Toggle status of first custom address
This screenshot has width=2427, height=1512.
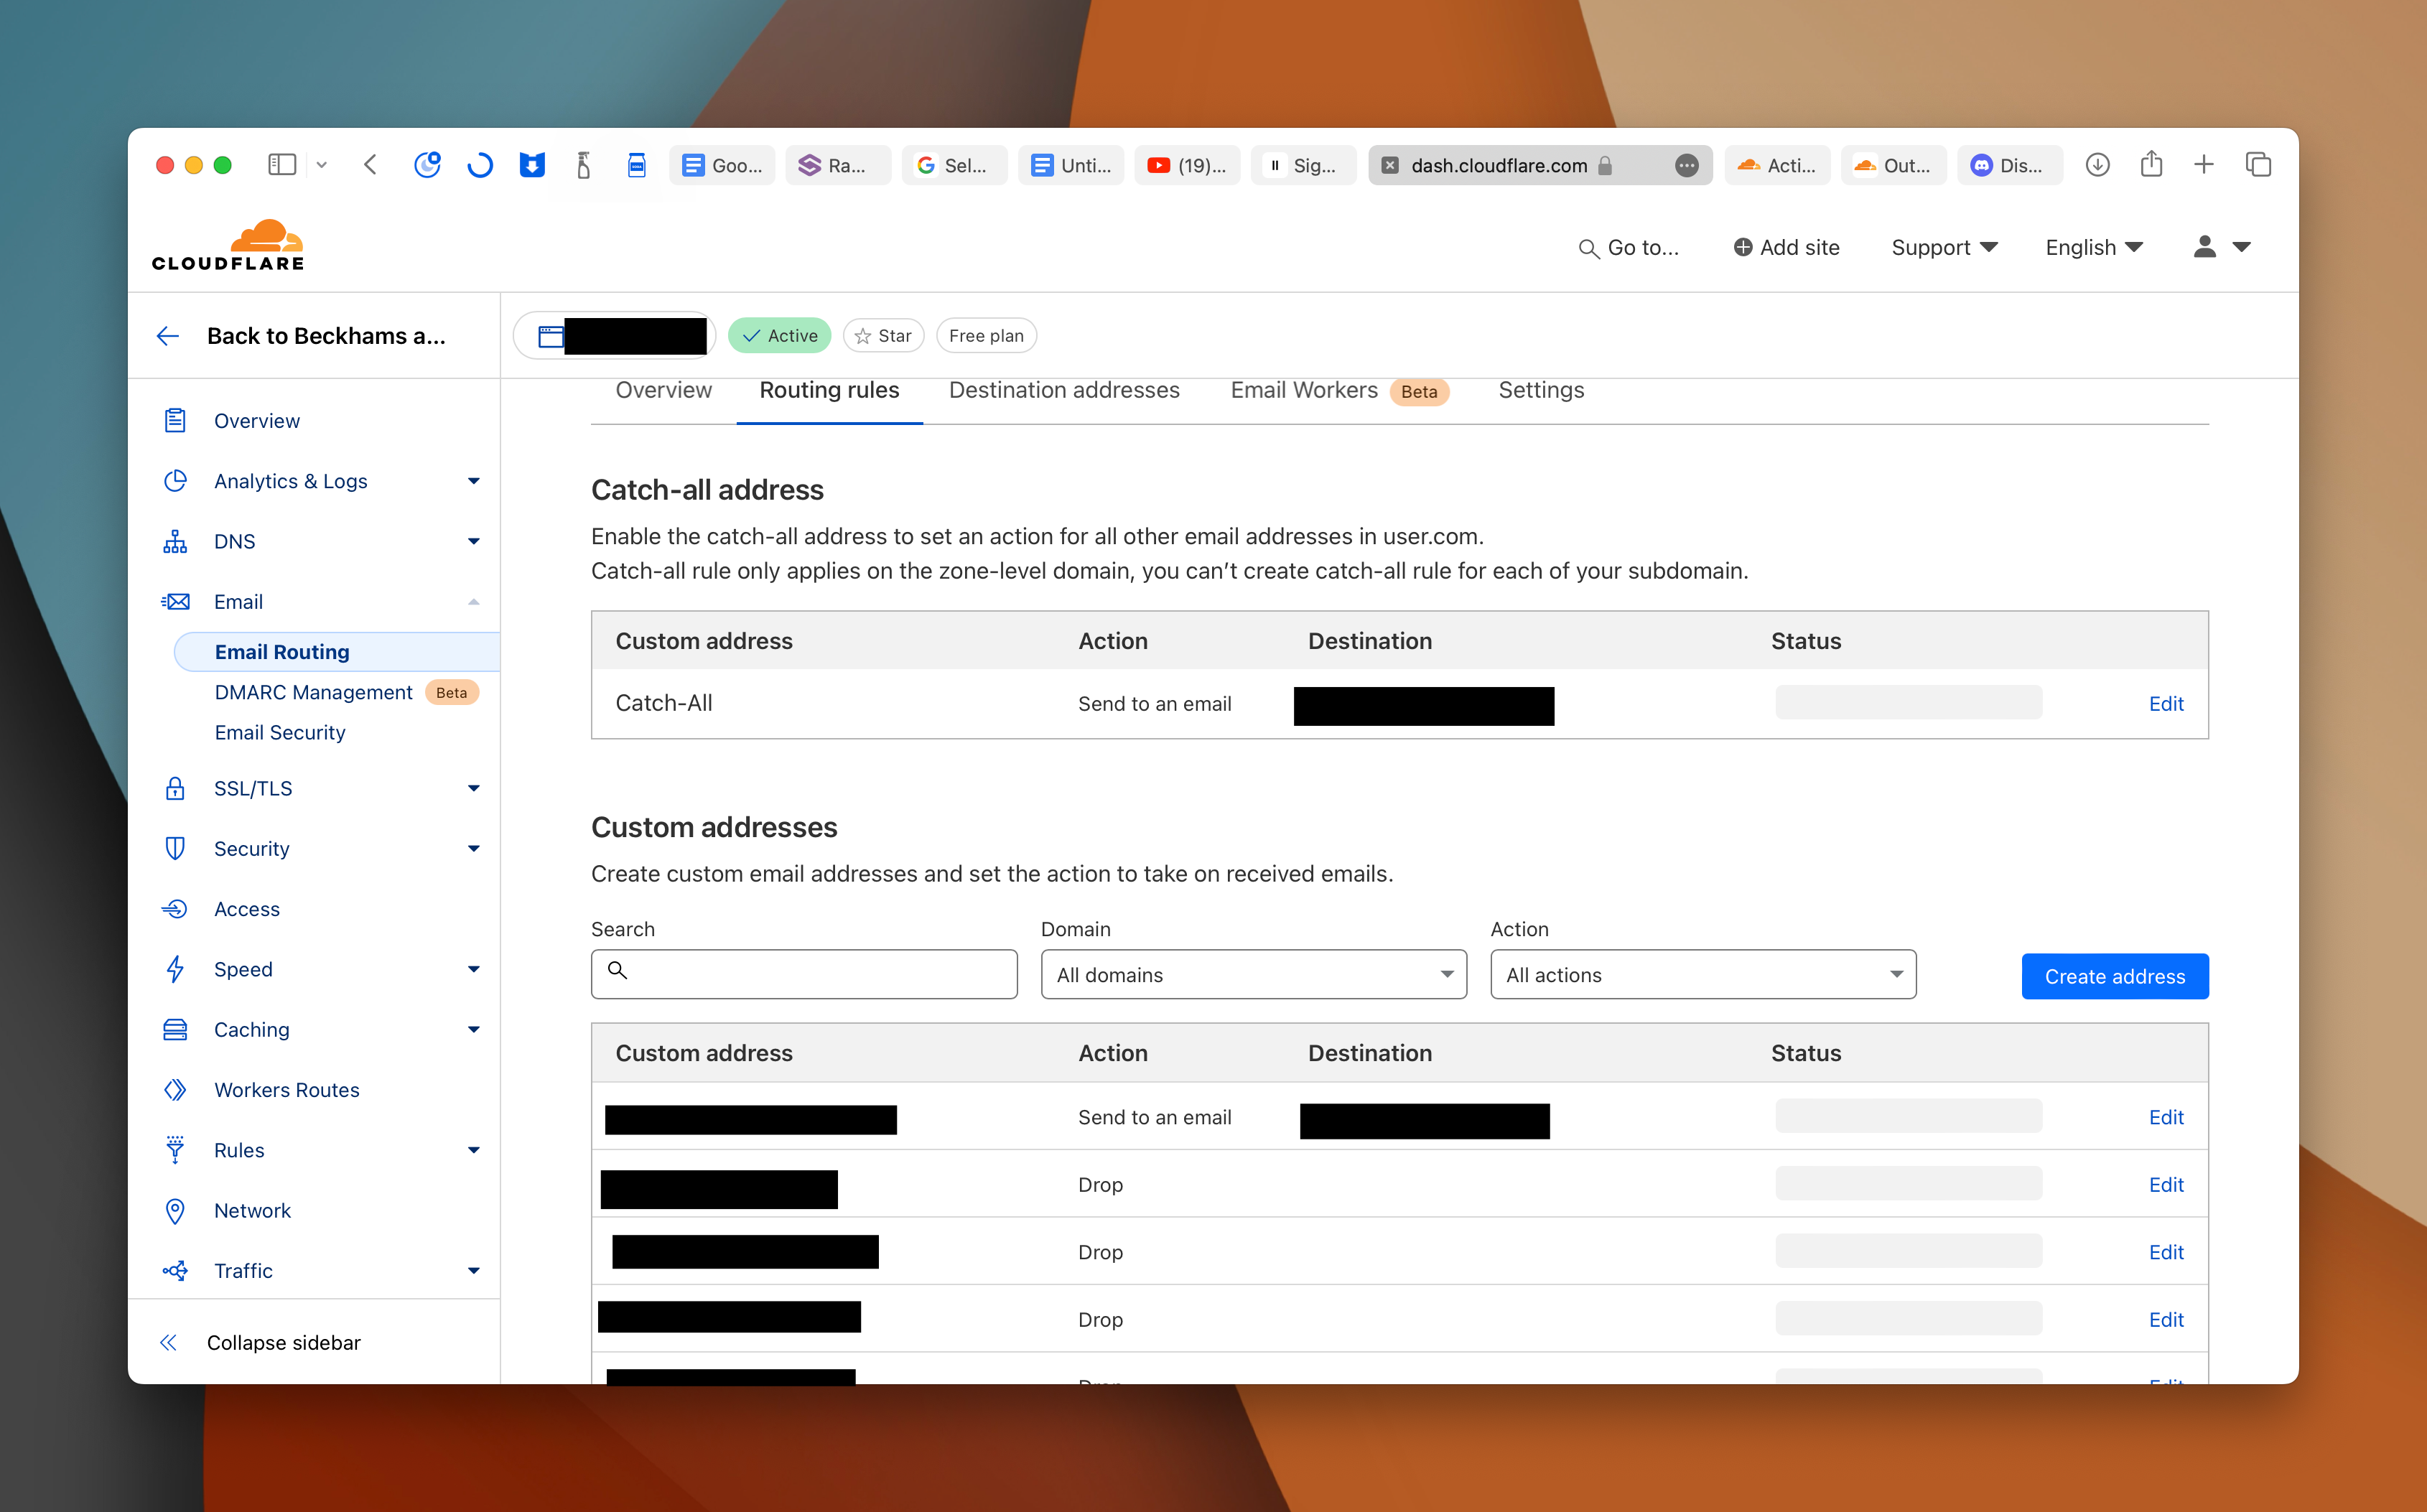point(1907,1117)
